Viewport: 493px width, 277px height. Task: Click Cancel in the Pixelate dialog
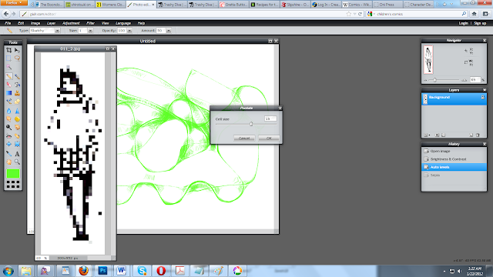[244, 138]
